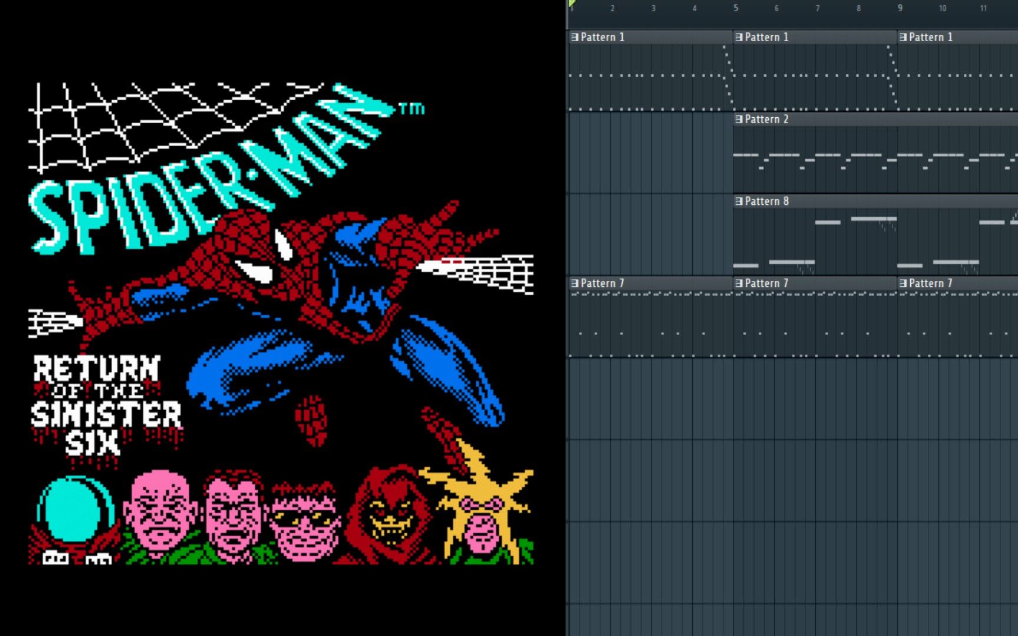Click the green playhead marker at timeline start
This screenshot has height=636, width=1018.
[571, 4]
